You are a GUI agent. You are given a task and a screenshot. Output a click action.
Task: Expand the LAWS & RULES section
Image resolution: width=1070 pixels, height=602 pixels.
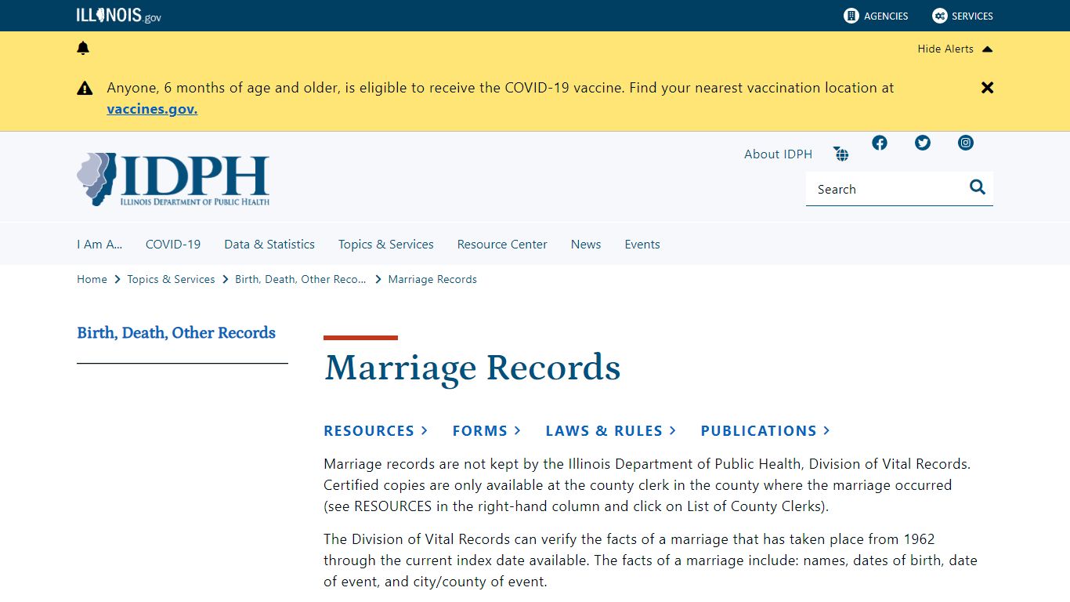(611, 430)
